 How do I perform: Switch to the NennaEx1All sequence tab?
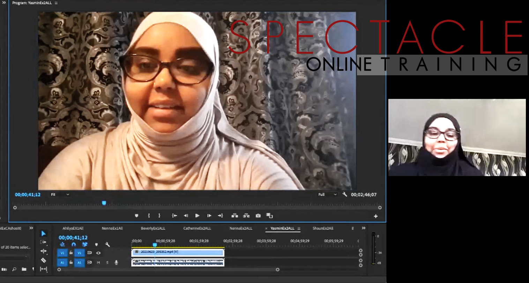point(112,229)
